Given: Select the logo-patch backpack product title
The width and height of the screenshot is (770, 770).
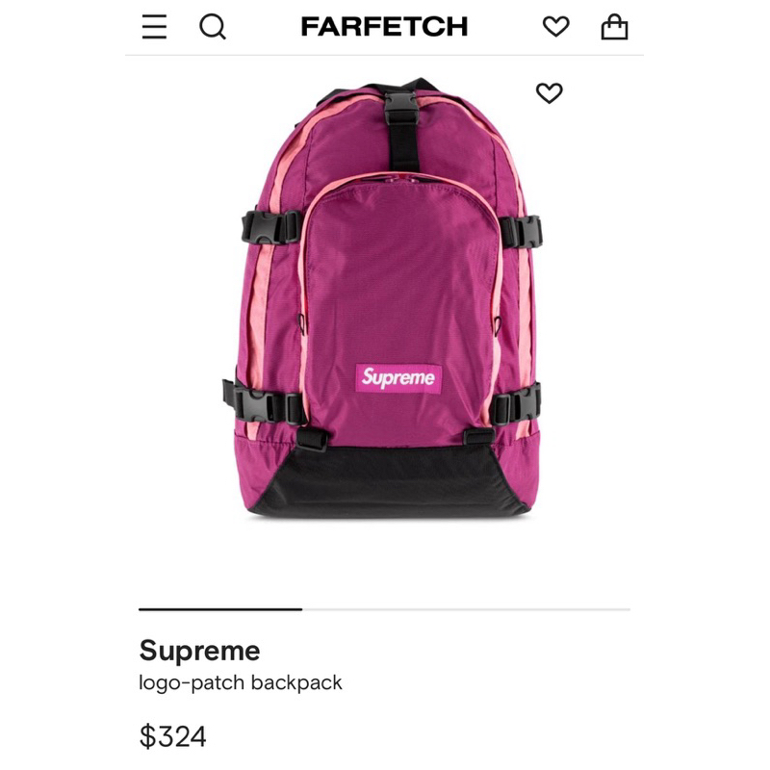Looking at the screenshot, I should [240, 682].
